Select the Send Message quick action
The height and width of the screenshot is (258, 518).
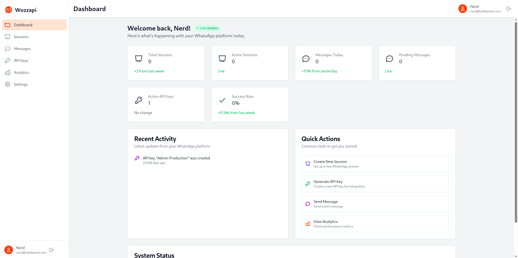click(x=375, y=204)
